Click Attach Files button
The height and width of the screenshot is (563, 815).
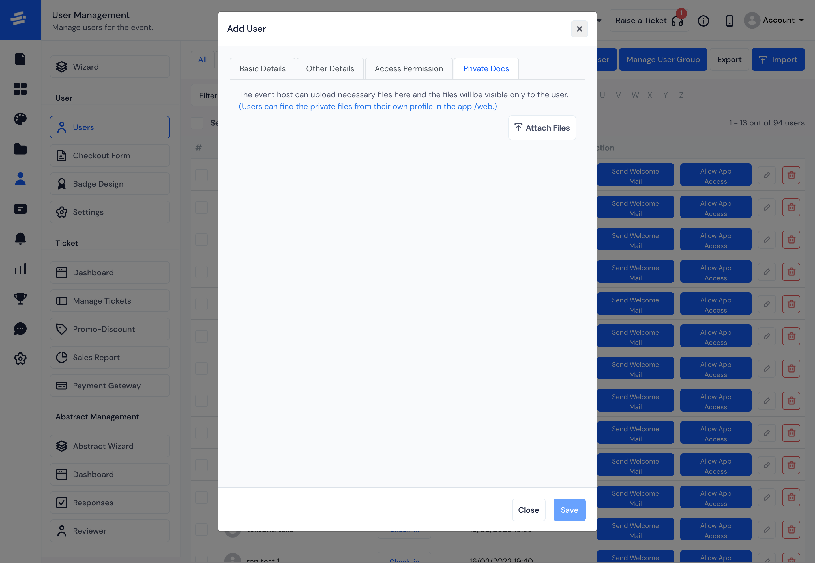[x=542, y=128]
